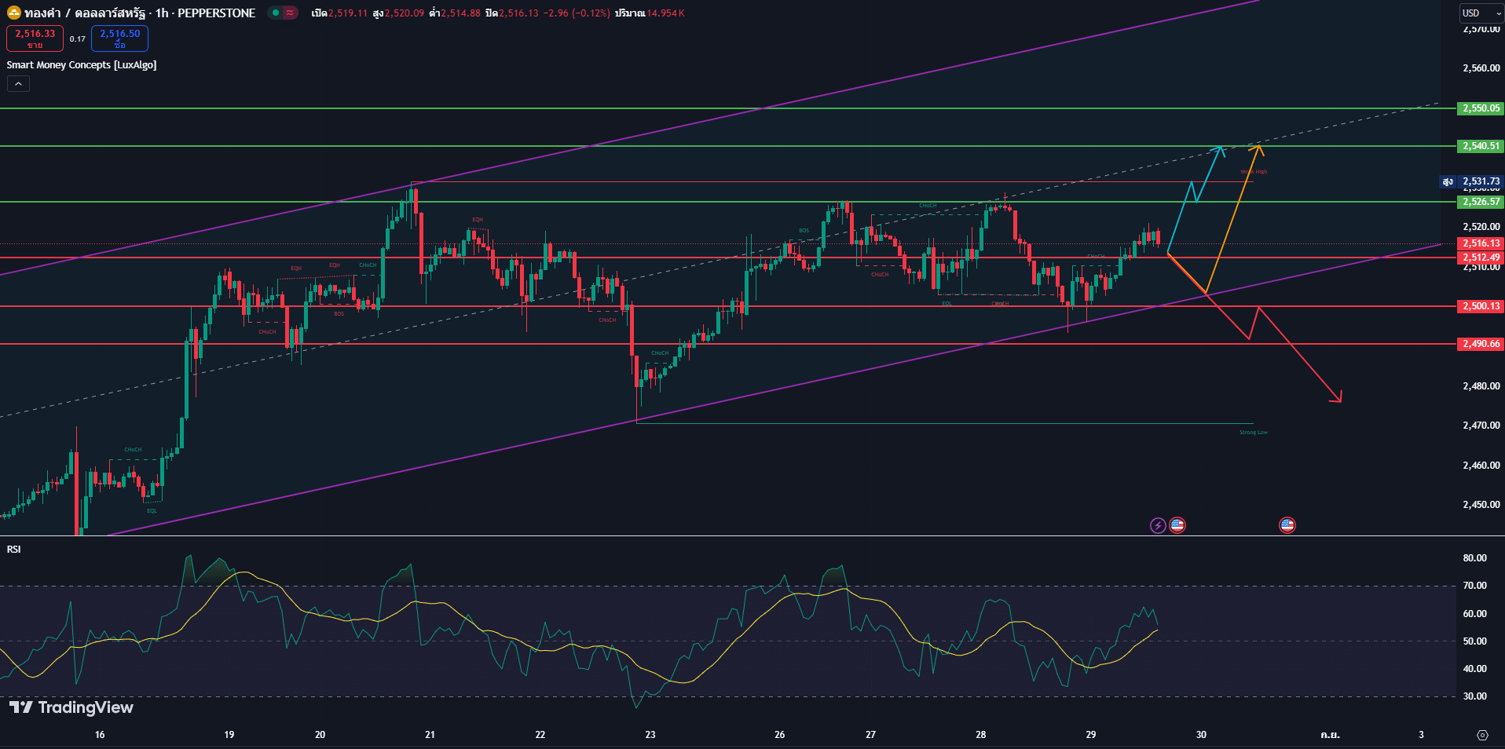
Task: Select the 2,516.13 current price label
Action: (1481, 243)
